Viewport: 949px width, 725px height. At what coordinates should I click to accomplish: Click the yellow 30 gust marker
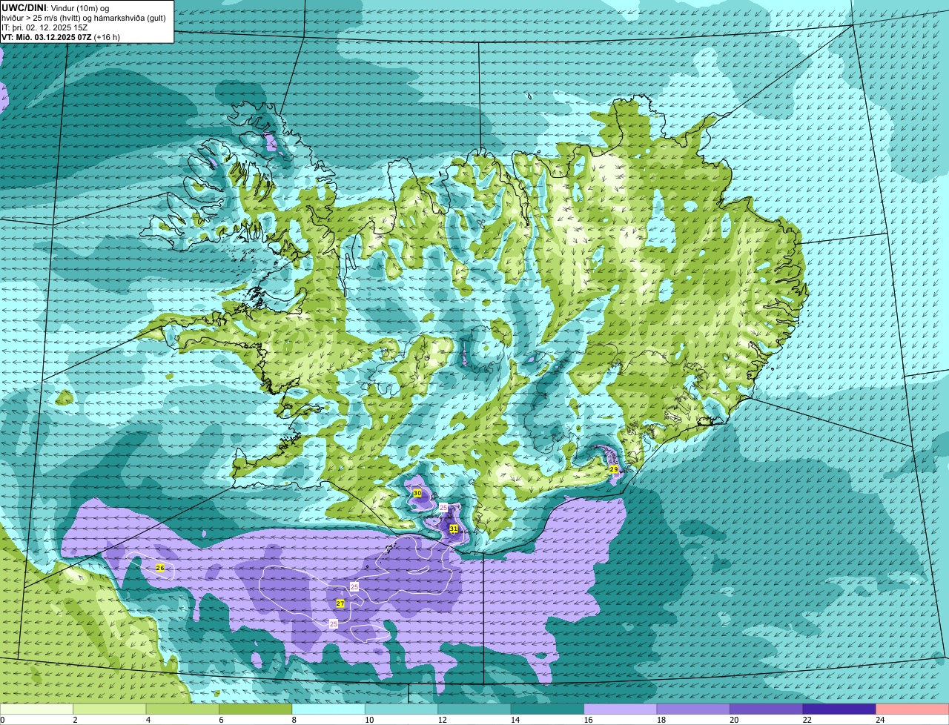point(417,493)
